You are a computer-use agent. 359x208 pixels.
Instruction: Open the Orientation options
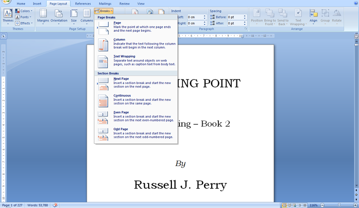tap(58, 16)
